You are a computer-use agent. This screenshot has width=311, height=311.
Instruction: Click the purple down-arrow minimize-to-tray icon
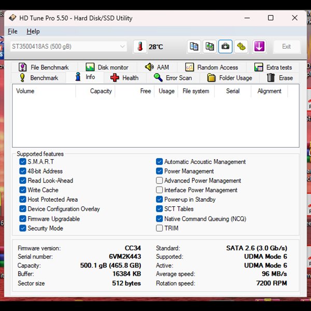[259, 47]
